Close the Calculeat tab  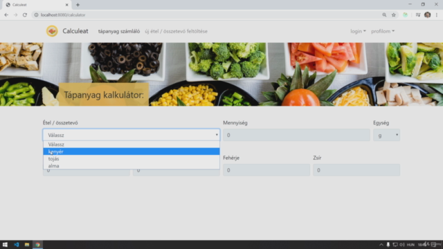tap(67, 5)
